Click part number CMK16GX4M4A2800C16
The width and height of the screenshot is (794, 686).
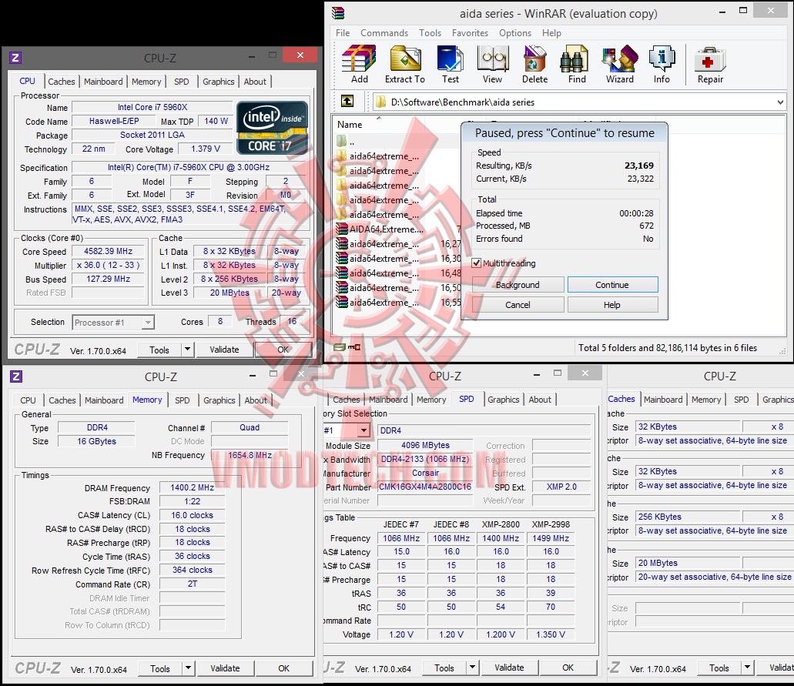point(425,487)
